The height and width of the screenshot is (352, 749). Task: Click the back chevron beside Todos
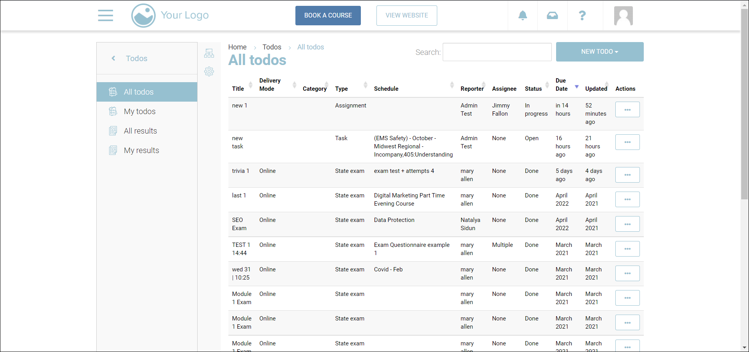pyautogui.click(x=113, y=58)
